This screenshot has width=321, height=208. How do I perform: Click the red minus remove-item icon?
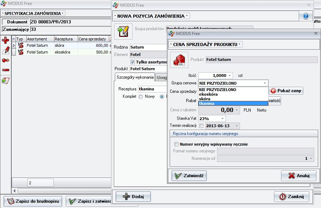pyautogui.click(x=6, y=70)
